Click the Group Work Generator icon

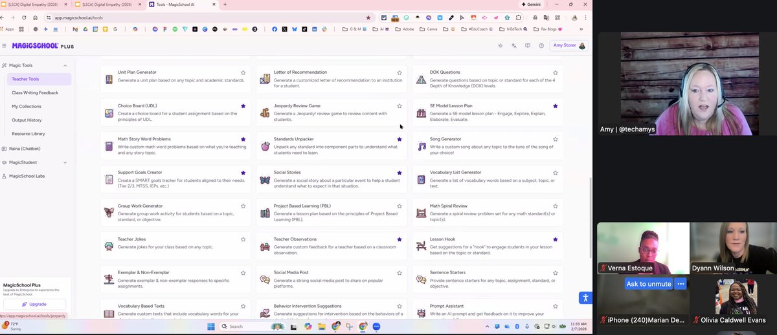[x=109, y=213]
